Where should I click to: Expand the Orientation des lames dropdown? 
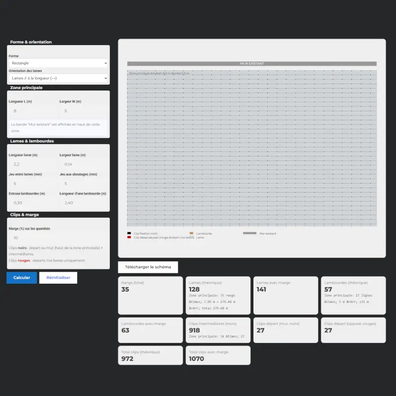(58, 78)
